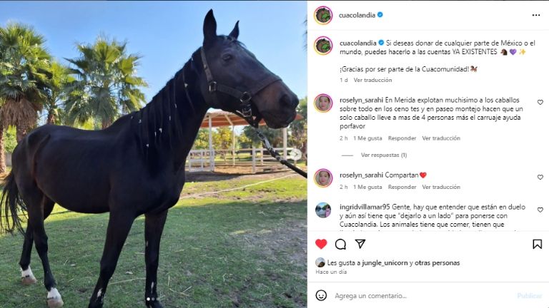View likes via 'otras personas' link

point(437,263)
